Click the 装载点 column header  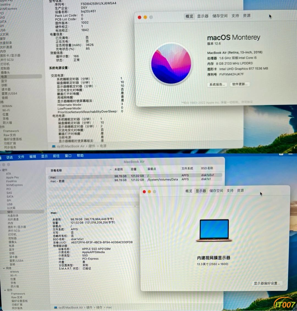coord(152,169)
